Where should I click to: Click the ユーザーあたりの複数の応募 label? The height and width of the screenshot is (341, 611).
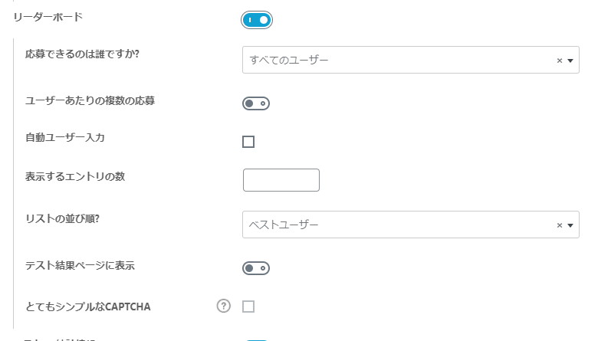[90, 100]
